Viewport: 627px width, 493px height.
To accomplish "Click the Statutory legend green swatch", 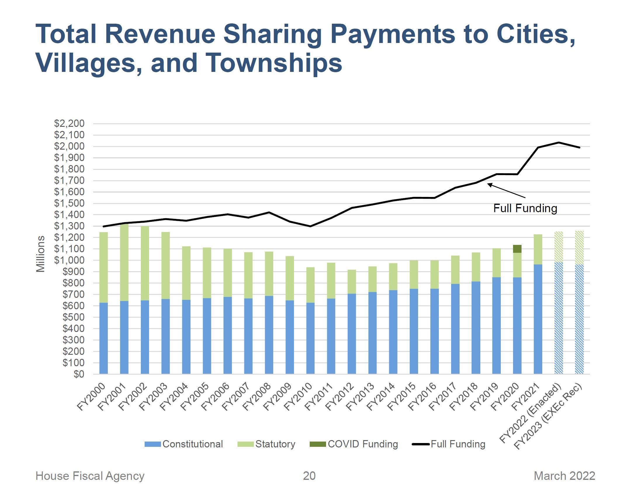I will click(245, 444).
